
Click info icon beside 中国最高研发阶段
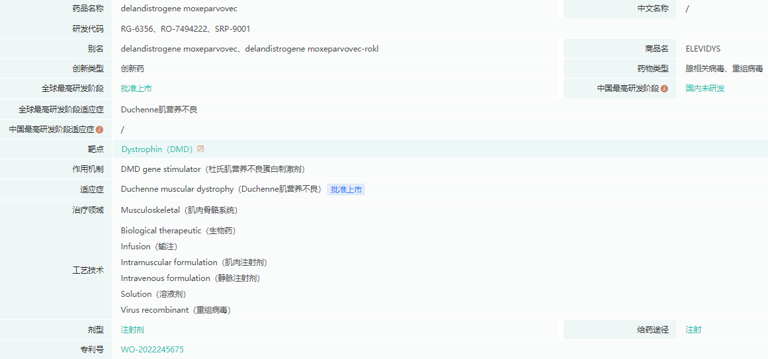[x=664, y=89]
